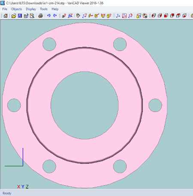This screenshot has width=193, height=196.
Task: Click the bottom view cube icon
Action: coord(184,15)
